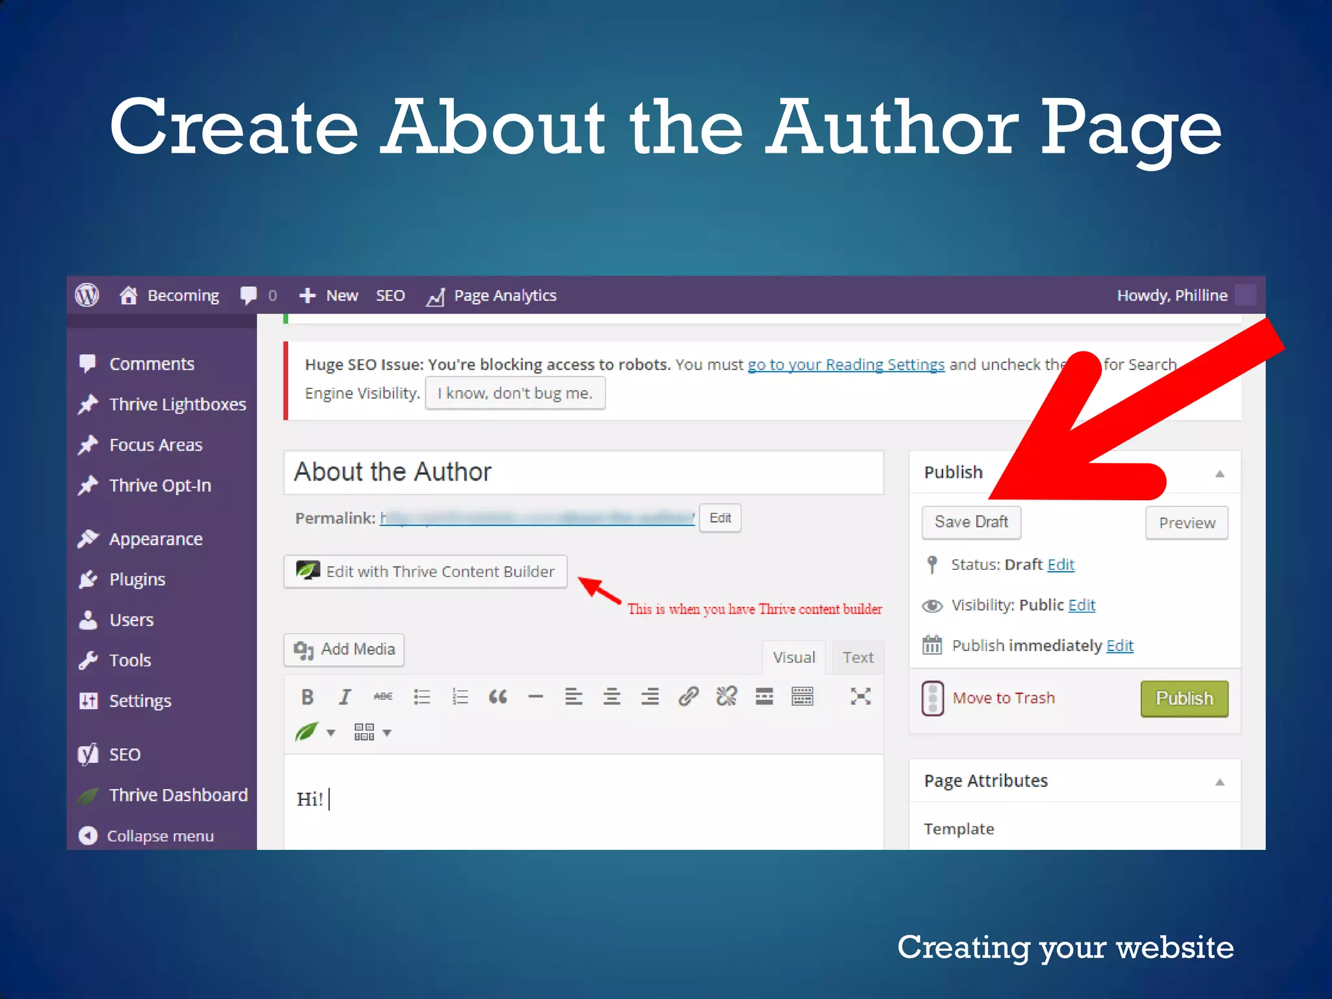The height and width of the screenshot is (999, 1332).
Task: Open Thrive Dashboard
Action: [x=162, y=795]
